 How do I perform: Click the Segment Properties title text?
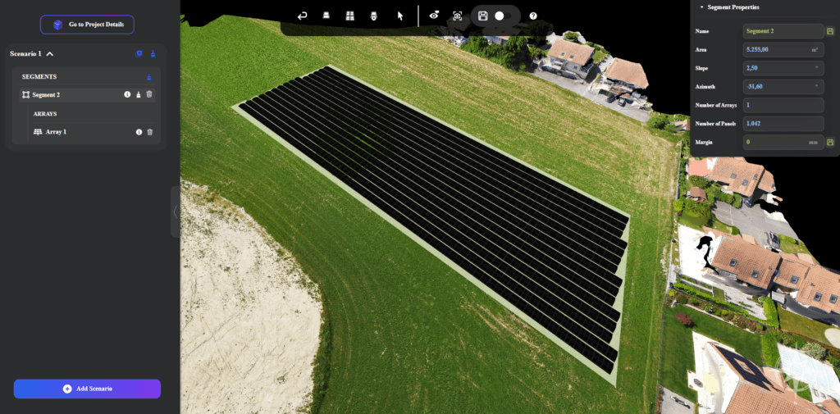(x=733, y=7)
